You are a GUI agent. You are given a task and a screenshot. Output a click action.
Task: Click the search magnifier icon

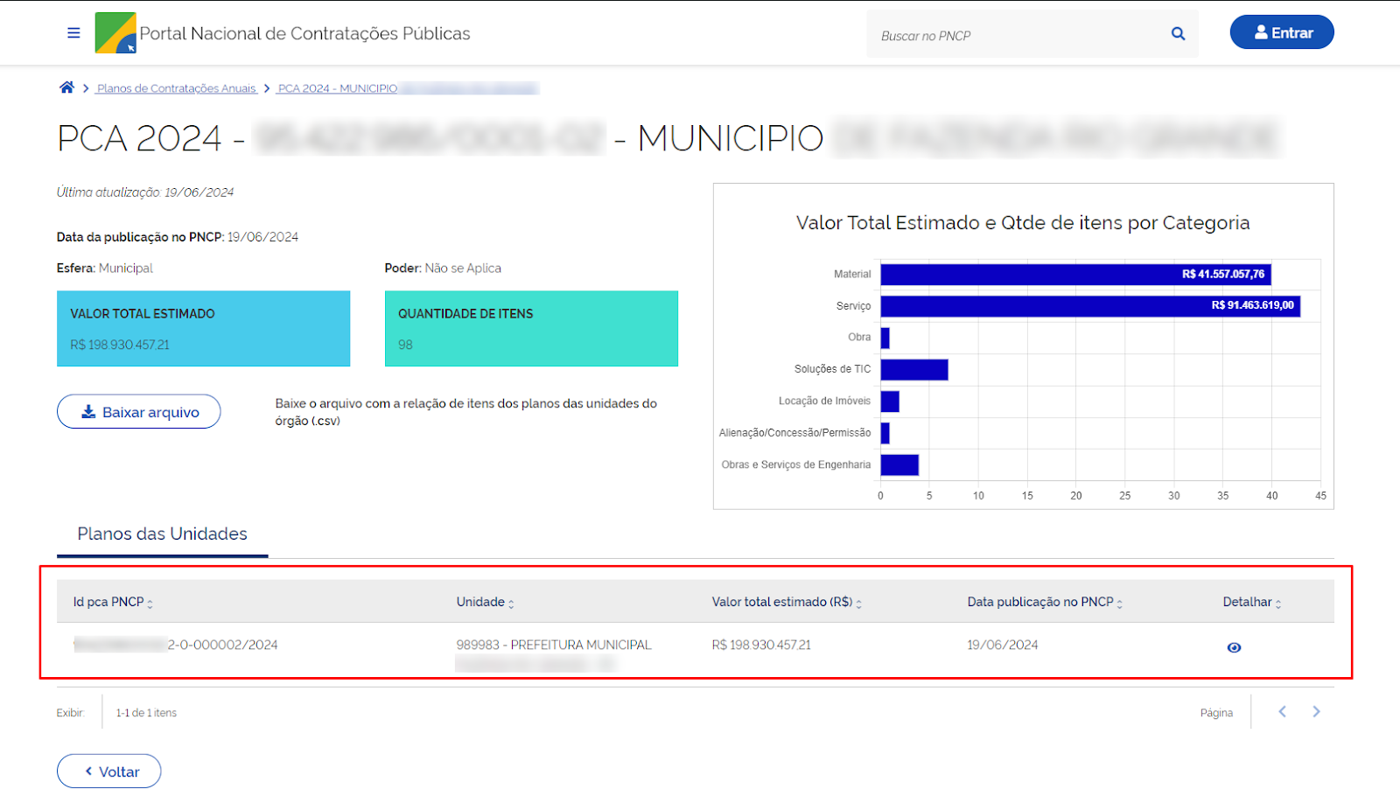[1178, 34]
